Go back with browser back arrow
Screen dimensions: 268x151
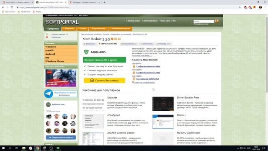click(3, 8)
